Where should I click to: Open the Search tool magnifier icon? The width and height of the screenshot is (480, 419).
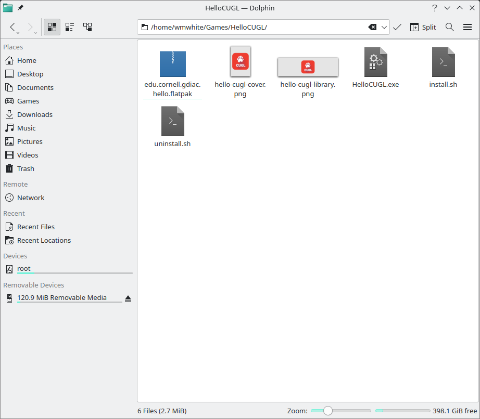(450, 27)
